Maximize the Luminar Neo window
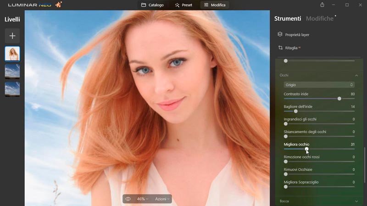The height and width of the screenshot is (206, 367). pyautogui.click(x=347, y=5)
